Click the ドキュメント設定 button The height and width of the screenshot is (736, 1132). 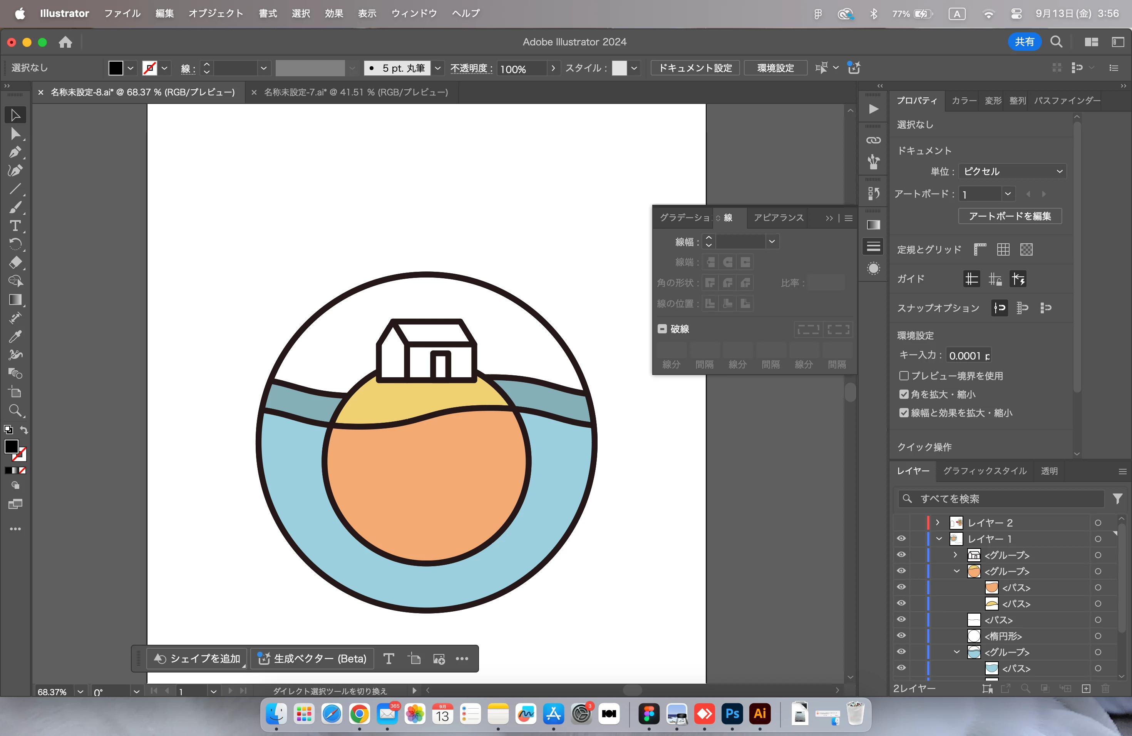[x=695, y=68]
